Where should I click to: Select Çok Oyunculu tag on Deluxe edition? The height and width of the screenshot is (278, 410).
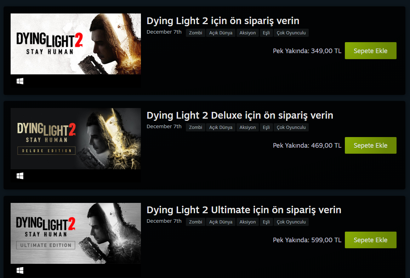(x=291, y=127)
